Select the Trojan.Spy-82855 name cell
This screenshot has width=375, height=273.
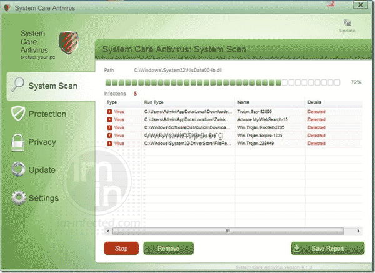[255, 112]
